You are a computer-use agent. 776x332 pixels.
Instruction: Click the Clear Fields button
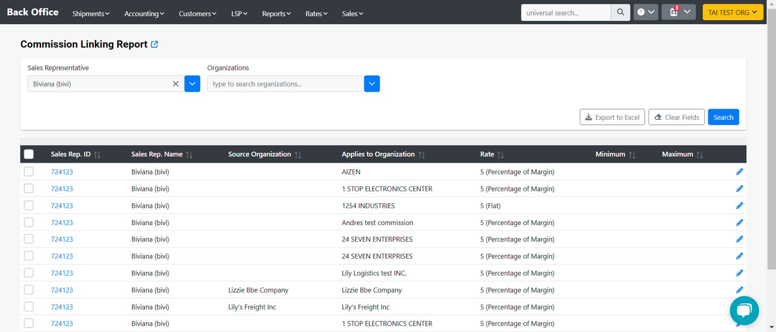click(677, 117)
